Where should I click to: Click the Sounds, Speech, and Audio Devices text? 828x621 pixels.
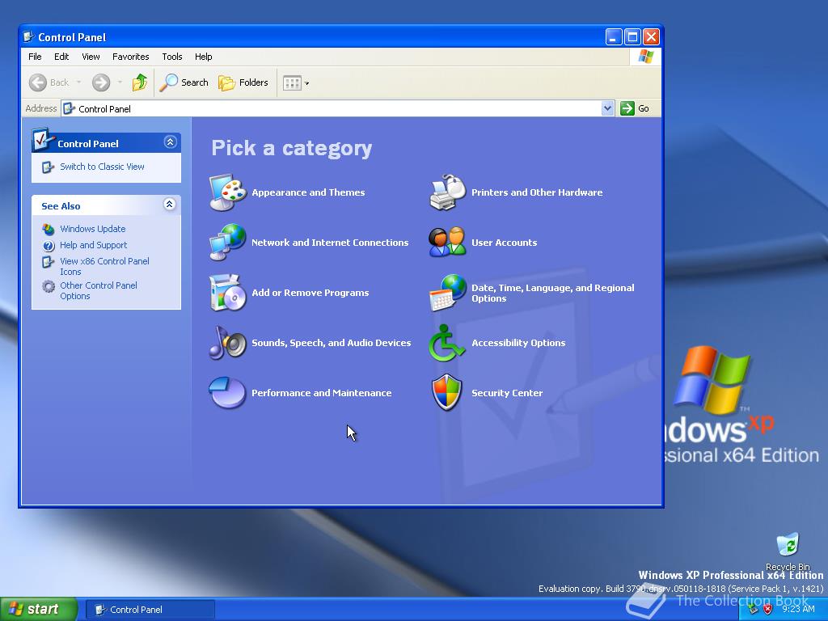(x=331, y=343)
